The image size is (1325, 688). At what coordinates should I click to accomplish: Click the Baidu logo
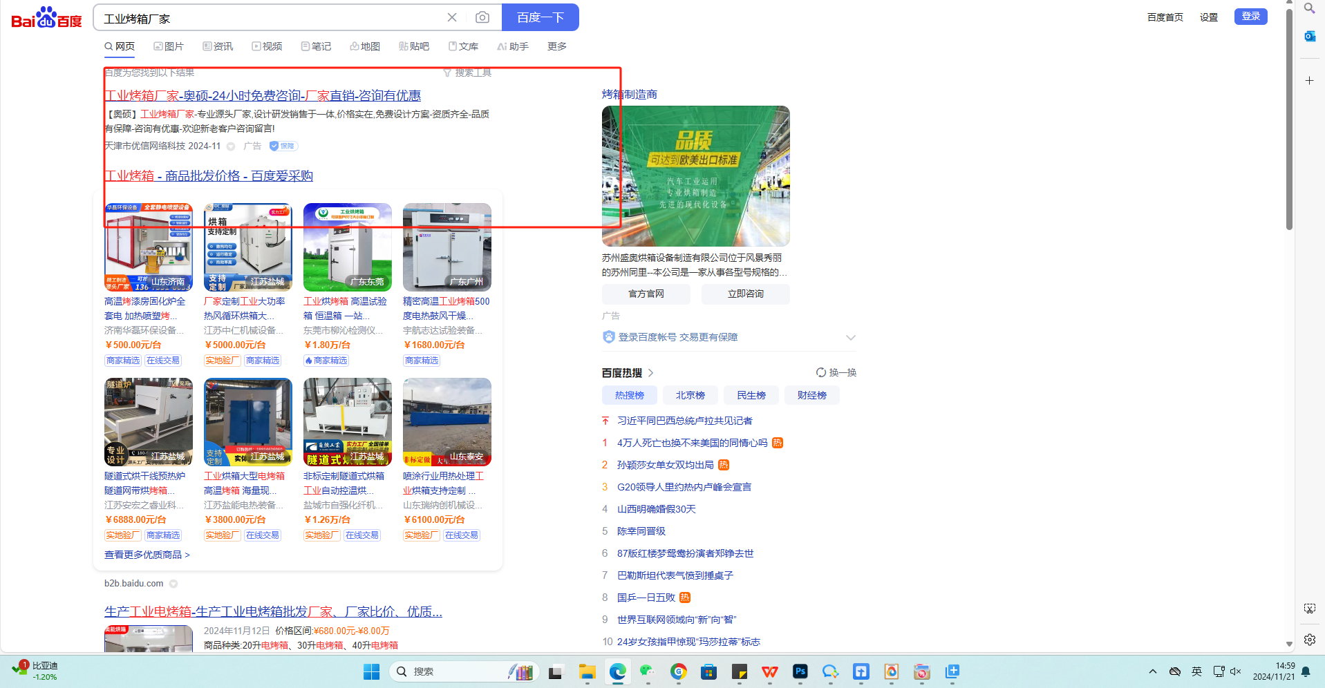coord(46,17)
